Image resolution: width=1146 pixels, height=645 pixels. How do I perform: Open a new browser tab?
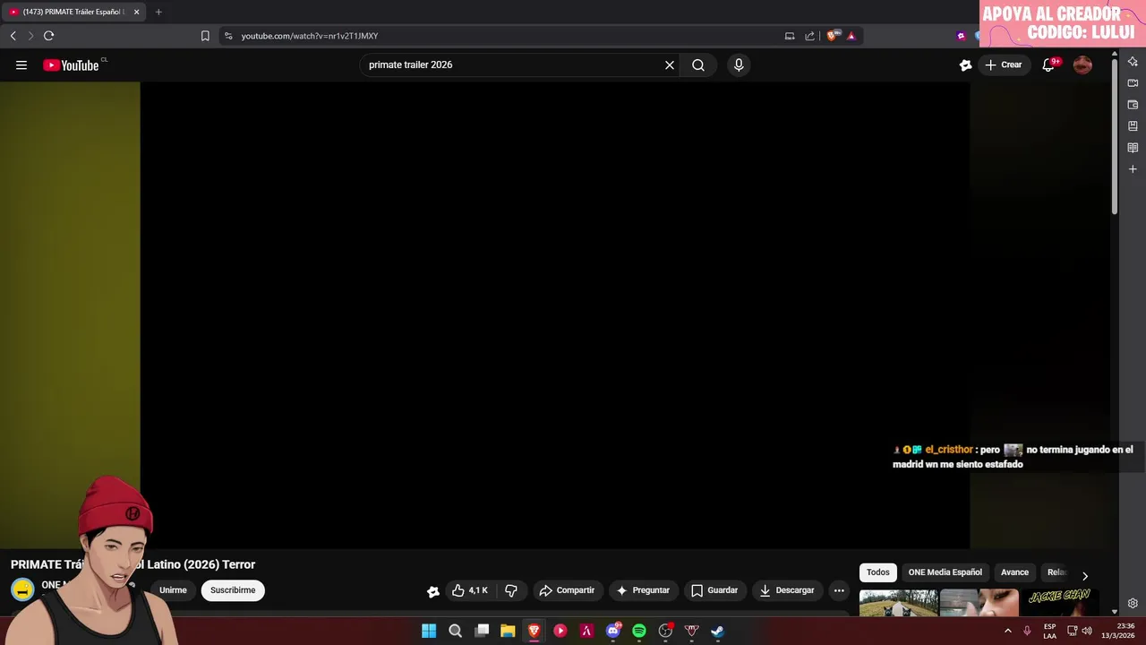158,12
